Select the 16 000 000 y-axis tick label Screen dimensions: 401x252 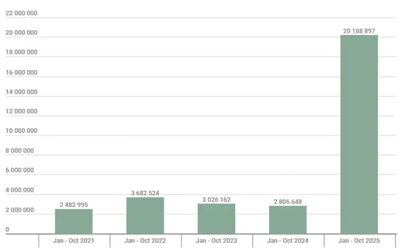point(21,73)
